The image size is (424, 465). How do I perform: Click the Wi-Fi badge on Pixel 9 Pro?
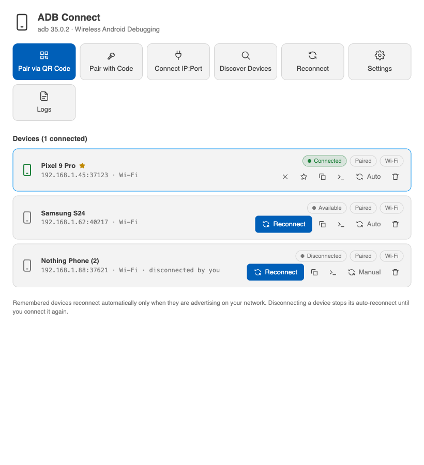tap(391, 161)
